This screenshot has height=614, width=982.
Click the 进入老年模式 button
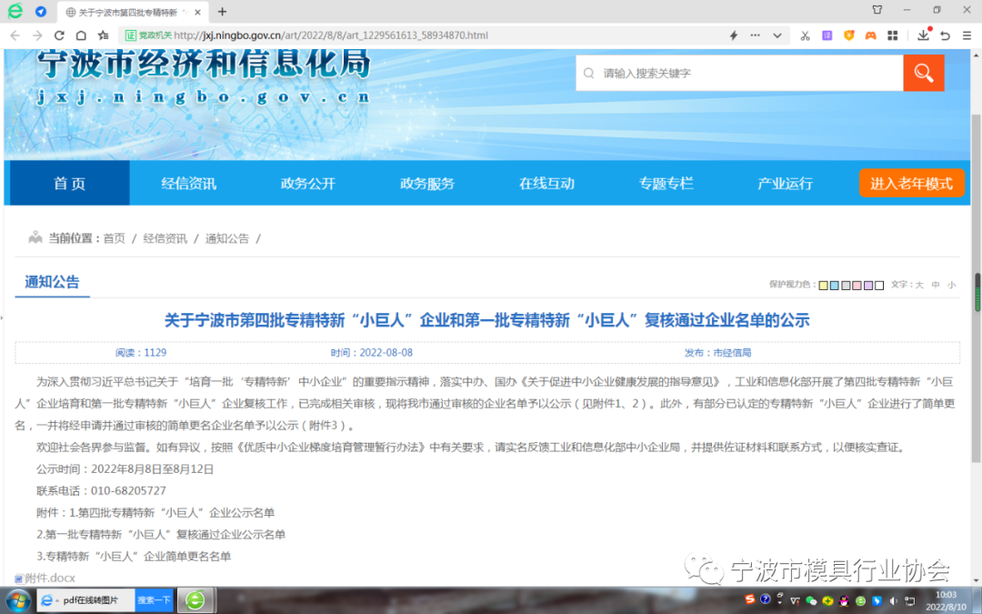pyautogui.click(x=912, y=183)
